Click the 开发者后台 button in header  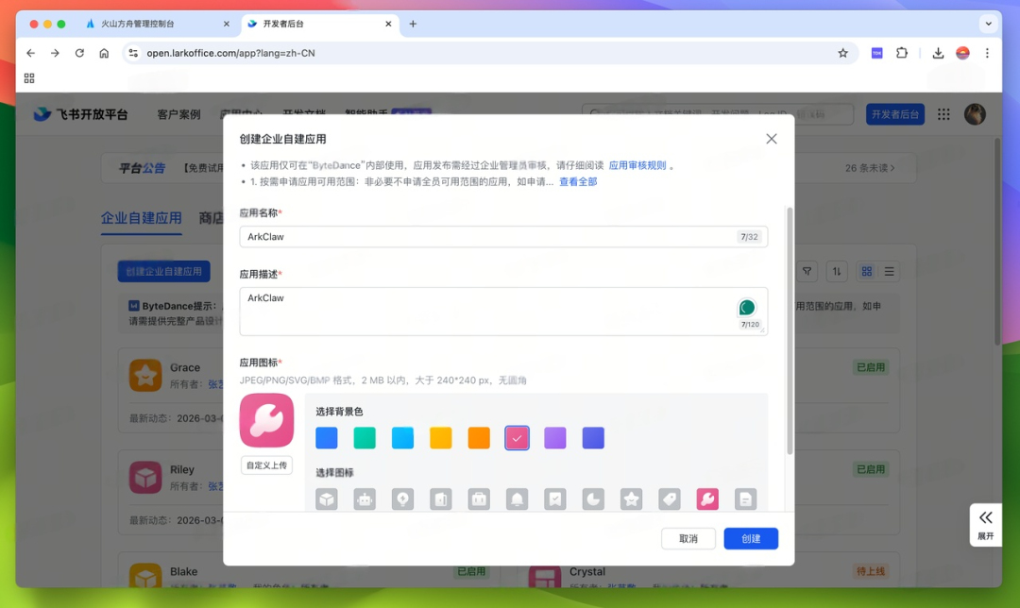(x=895, y=114)
